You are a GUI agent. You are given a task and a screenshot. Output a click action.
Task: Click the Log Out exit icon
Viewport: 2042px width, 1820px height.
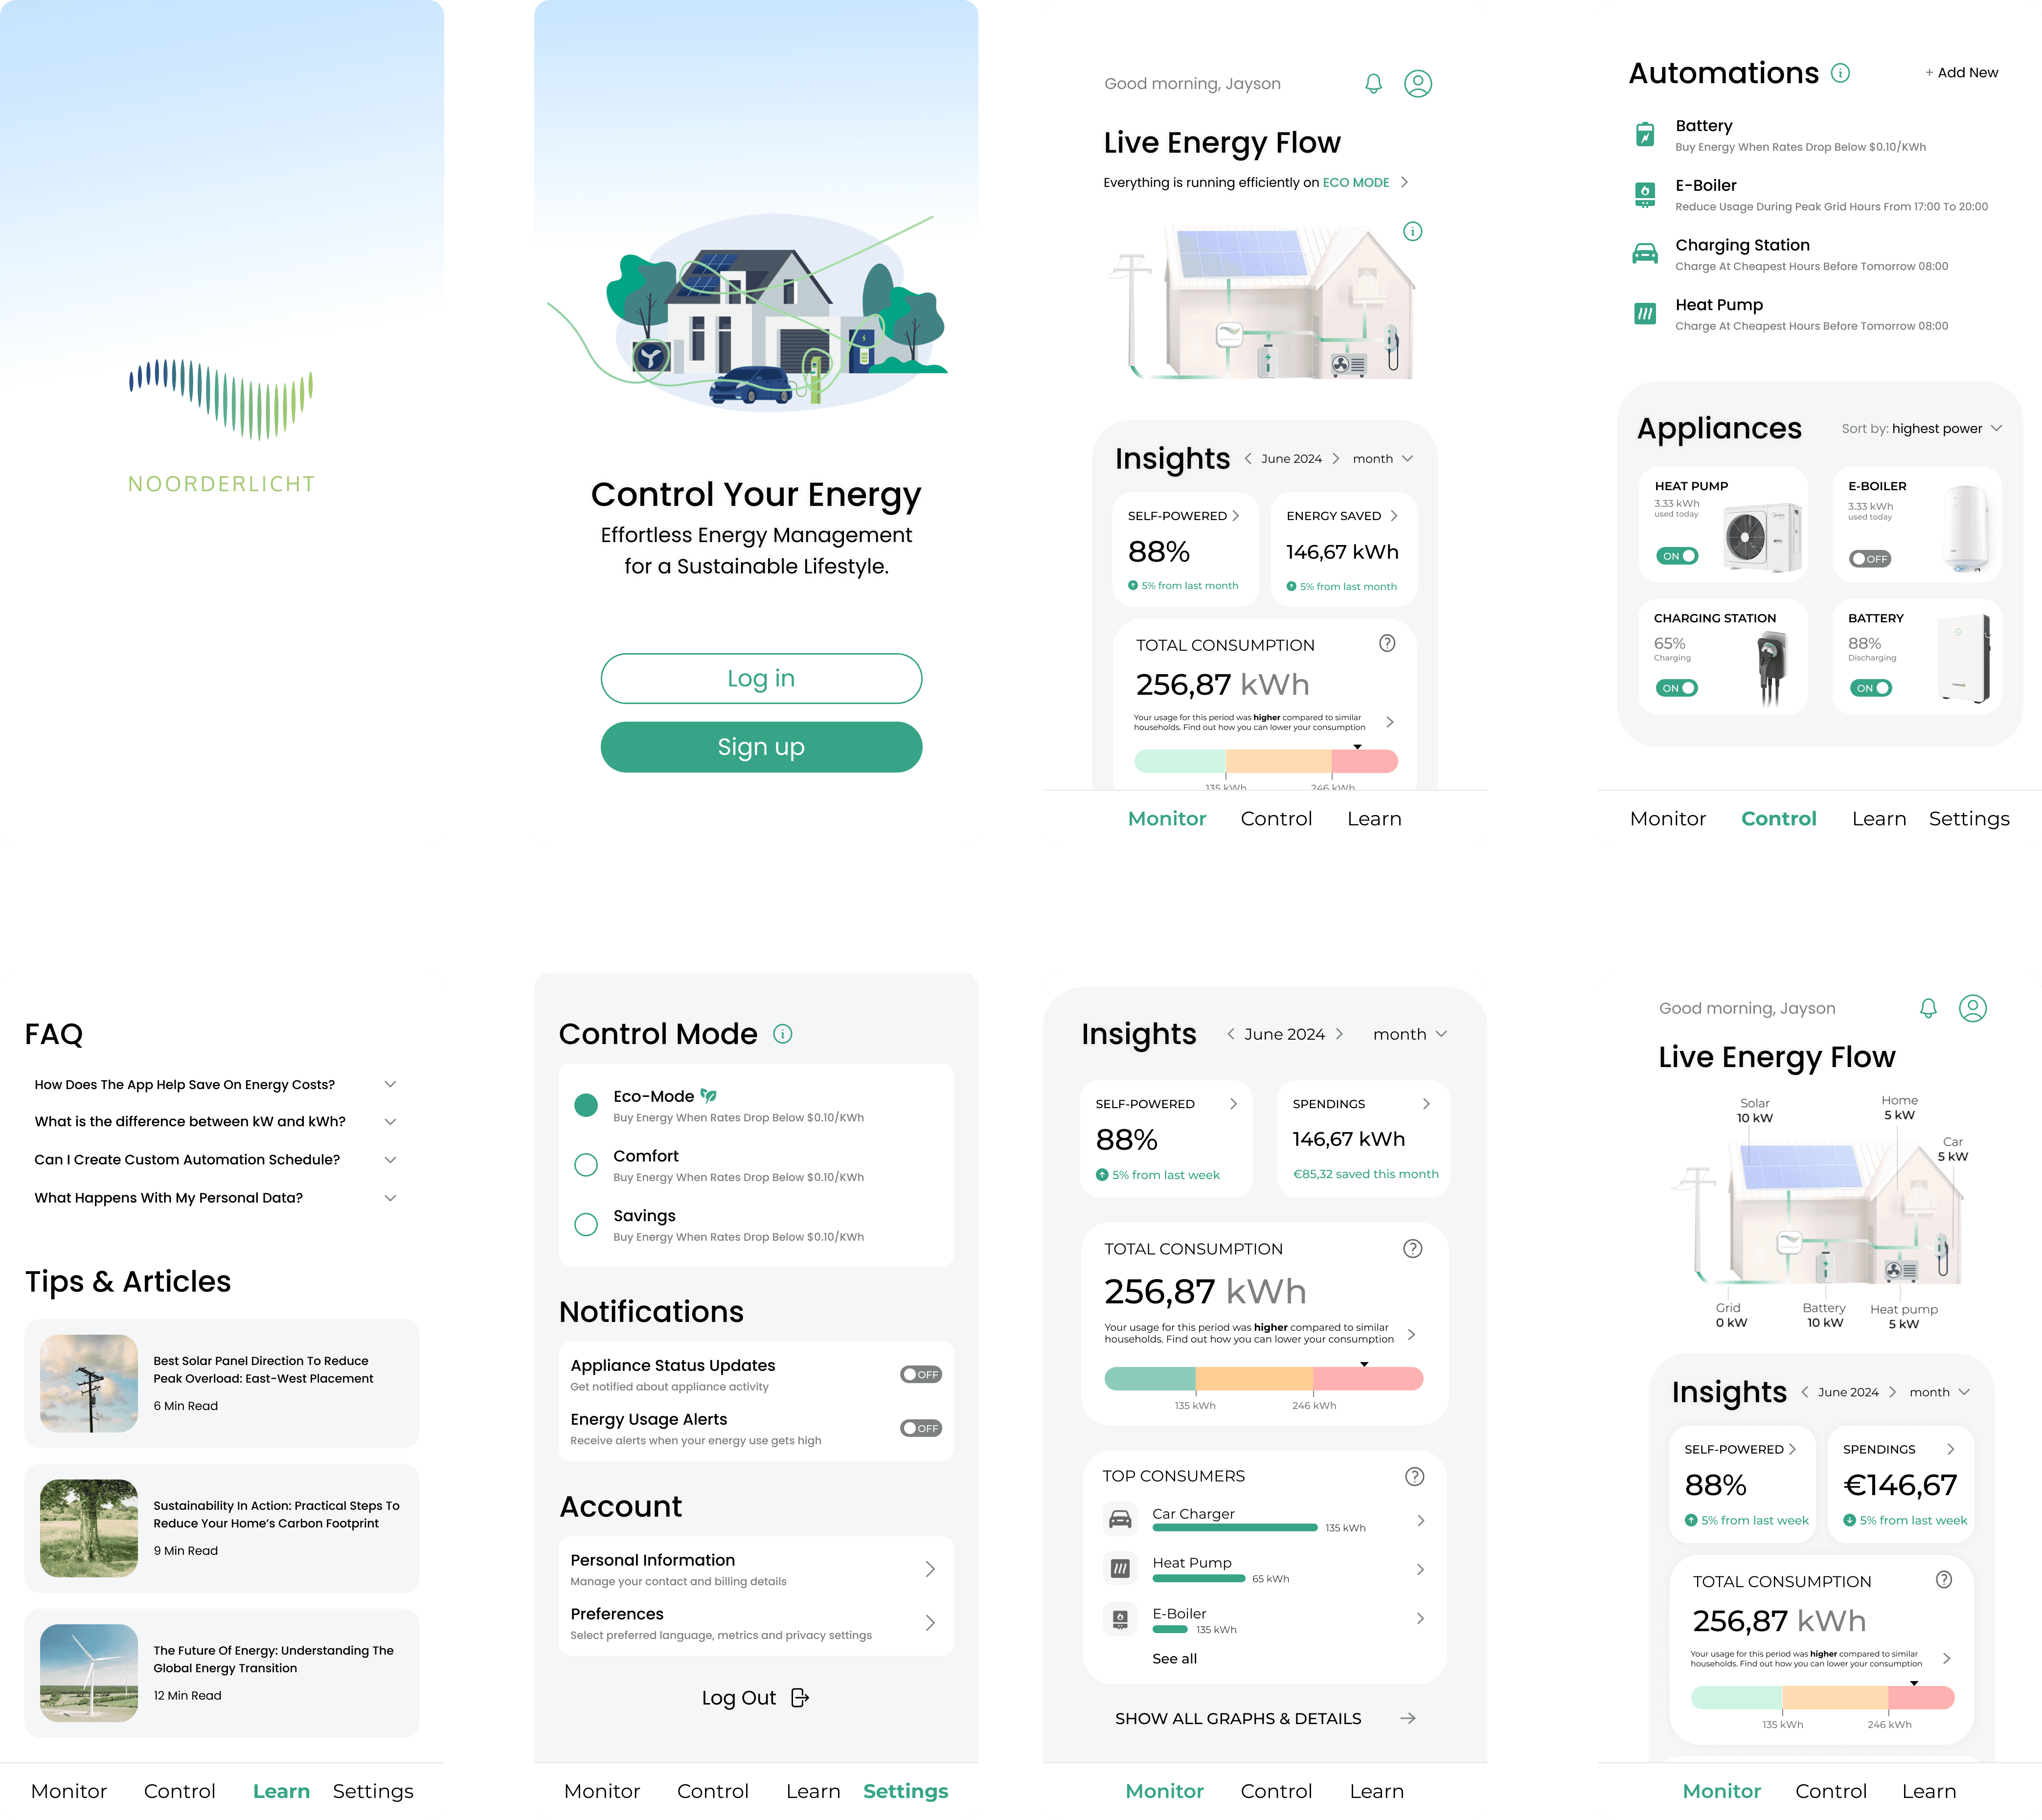(x=800, y=1697)
